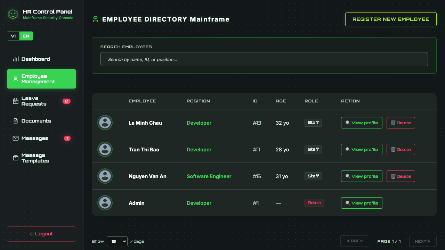View profile of Le Minh Chau
The width and height of the screenshot is (445, 250).
click(362, 123)
